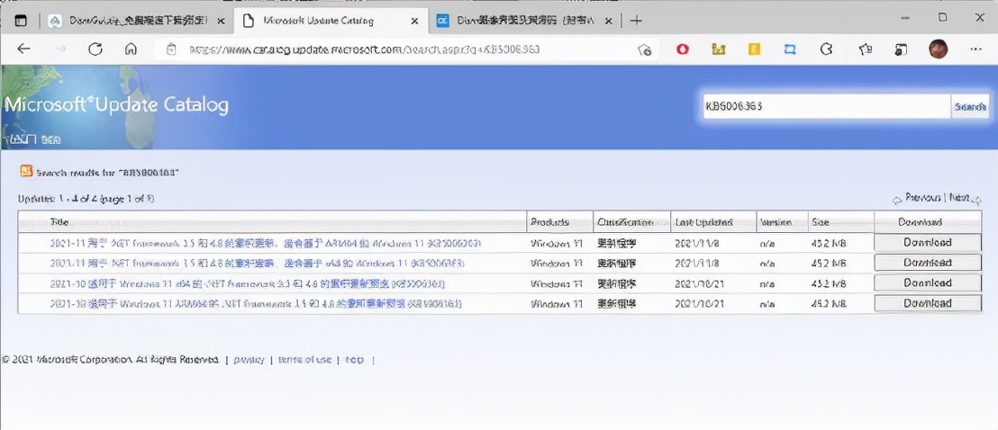The height and width of the screenshot is (430, 998).
Task: Click the KB5006363 search input box
Action: pos(825,107)
